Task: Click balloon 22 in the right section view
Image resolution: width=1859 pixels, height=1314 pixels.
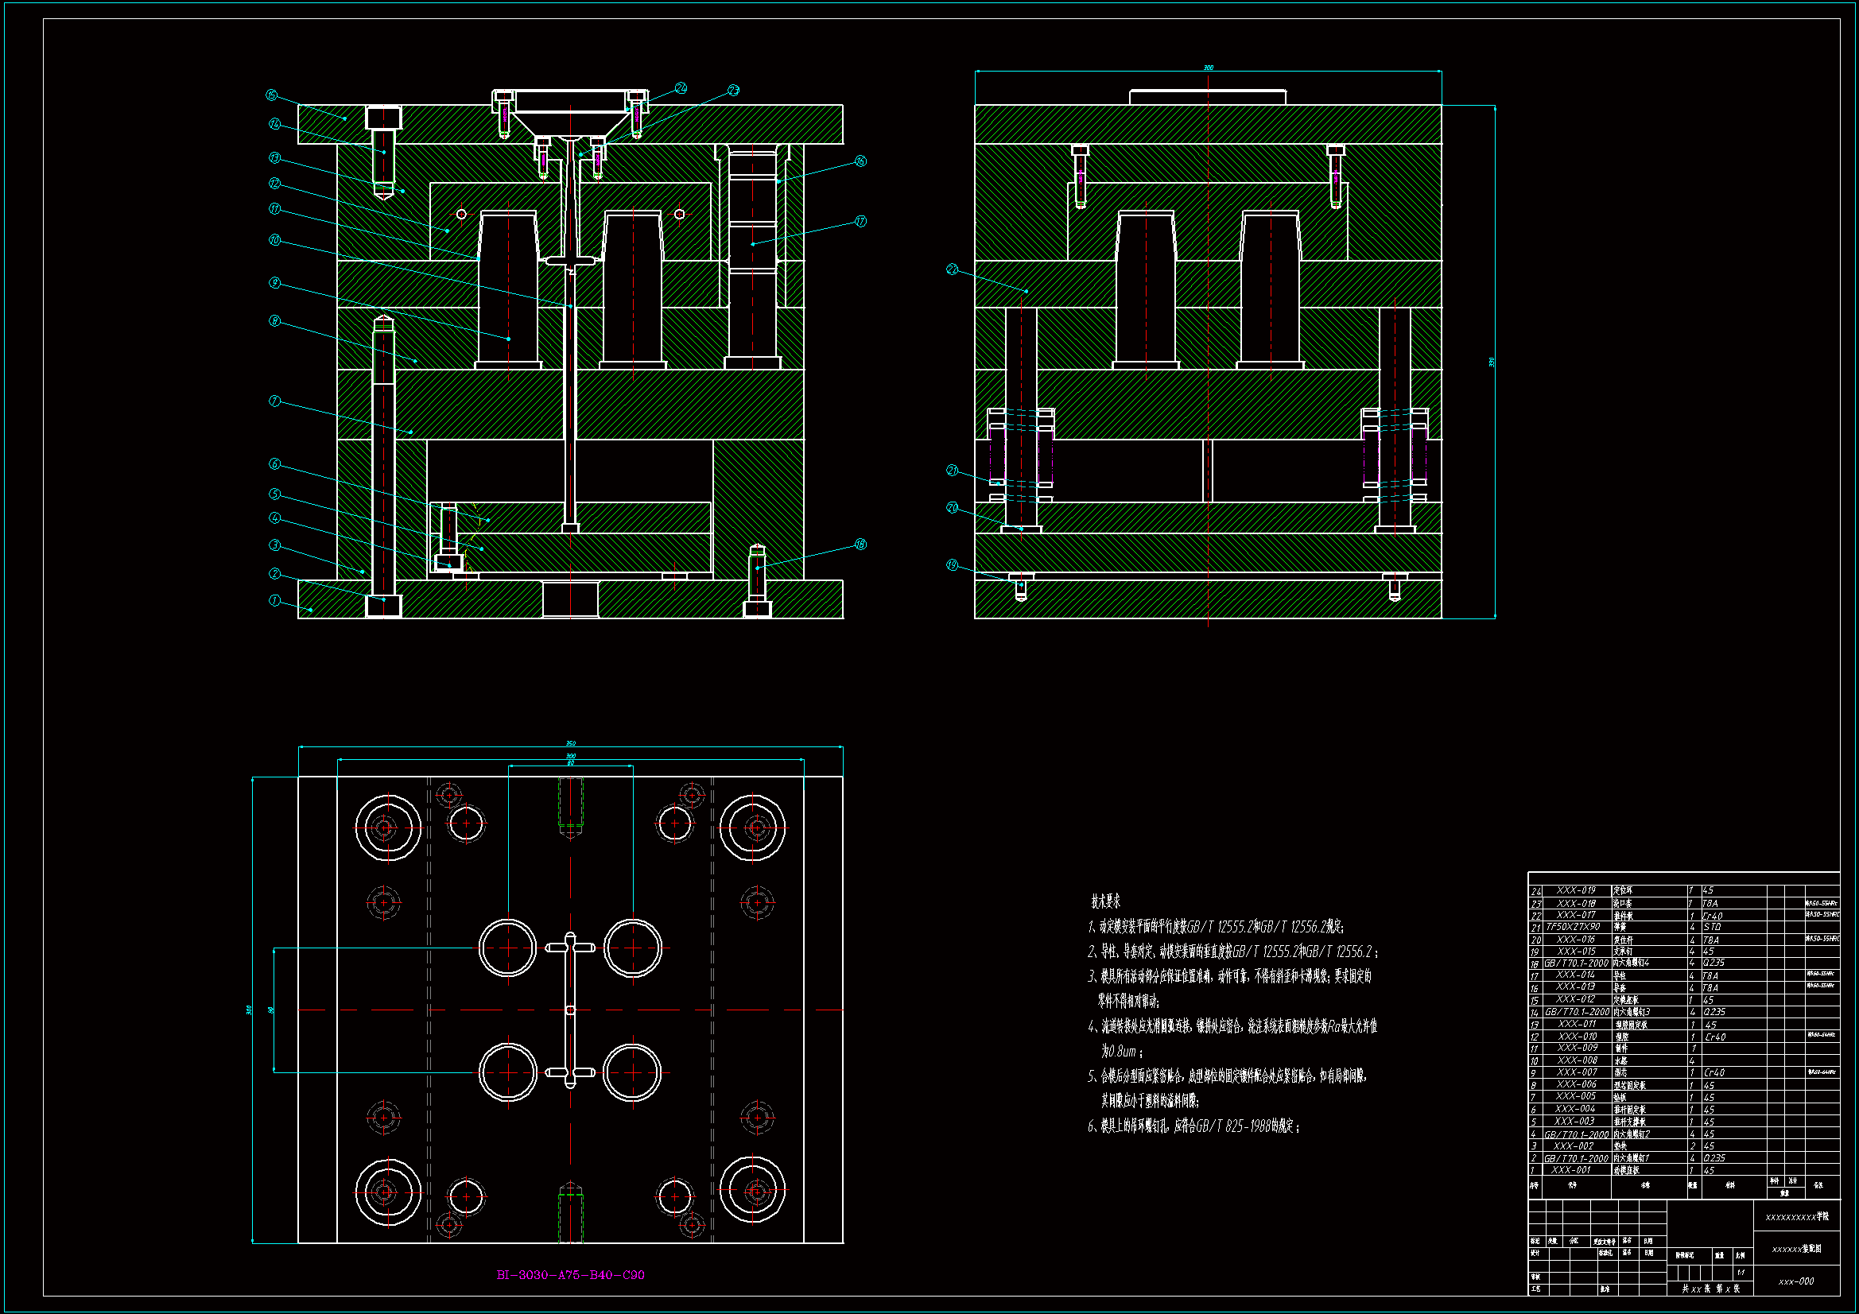Action: coord(953,269)
